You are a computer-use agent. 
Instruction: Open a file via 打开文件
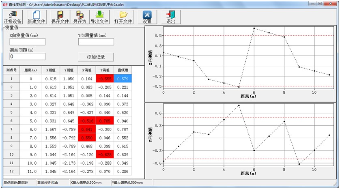tap(123, 17)
